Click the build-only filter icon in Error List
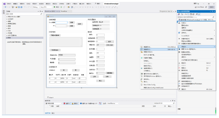 tap(100, 103)
